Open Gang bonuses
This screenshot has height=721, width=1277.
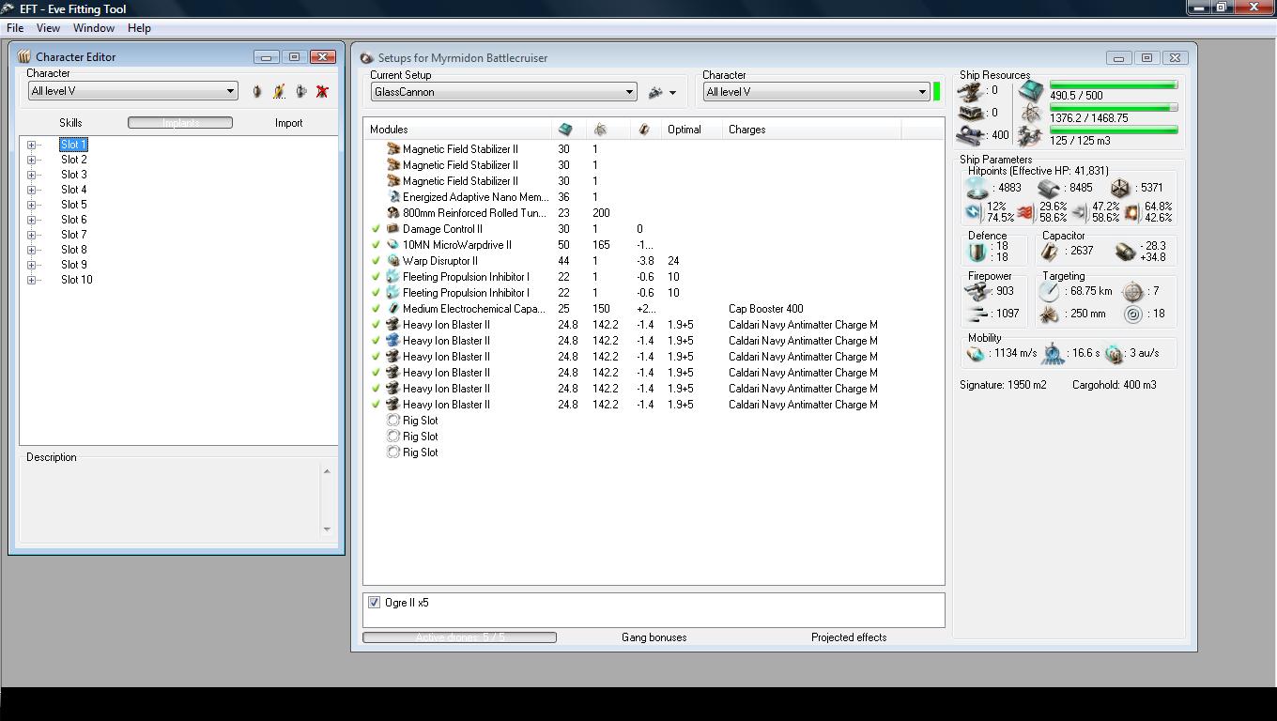click(x=654, y=637)
